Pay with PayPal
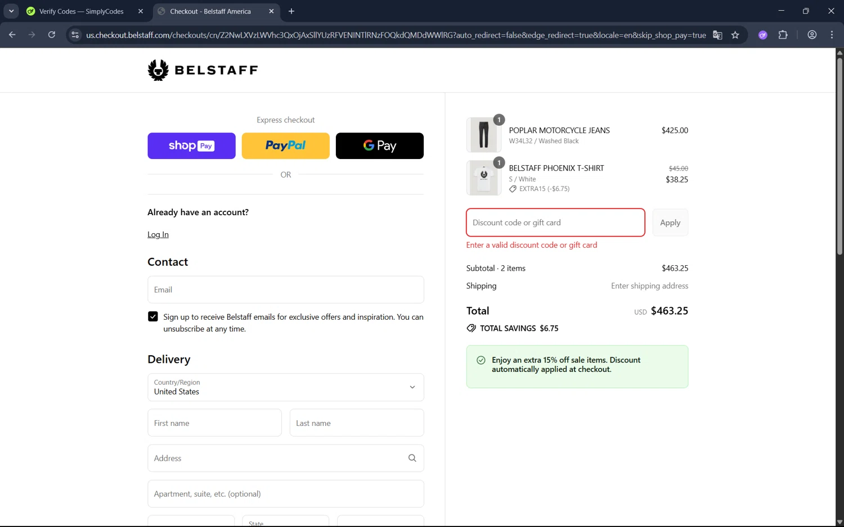This screenshot has width=844, height=527. 285,146
